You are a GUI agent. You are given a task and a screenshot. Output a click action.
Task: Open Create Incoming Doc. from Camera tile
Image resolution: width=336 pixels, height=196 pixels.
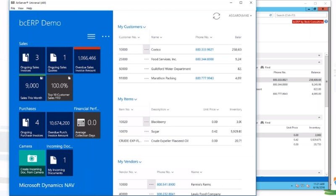click(x=32, y=163)
